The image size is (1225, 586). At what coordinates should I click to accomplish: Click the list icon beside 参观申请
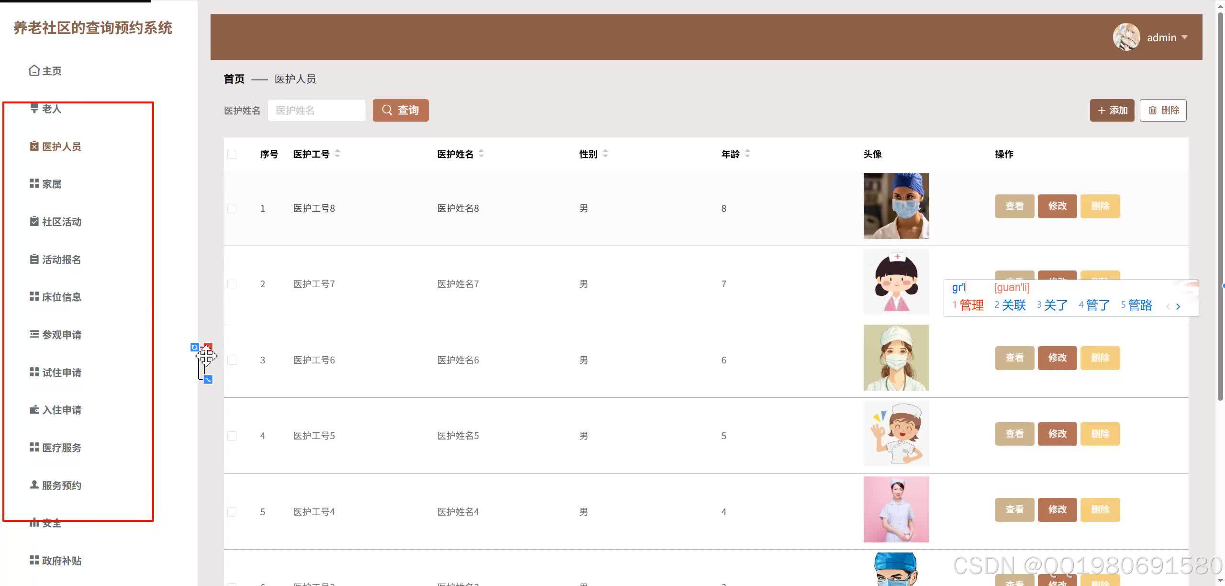[x=34, y=334]
